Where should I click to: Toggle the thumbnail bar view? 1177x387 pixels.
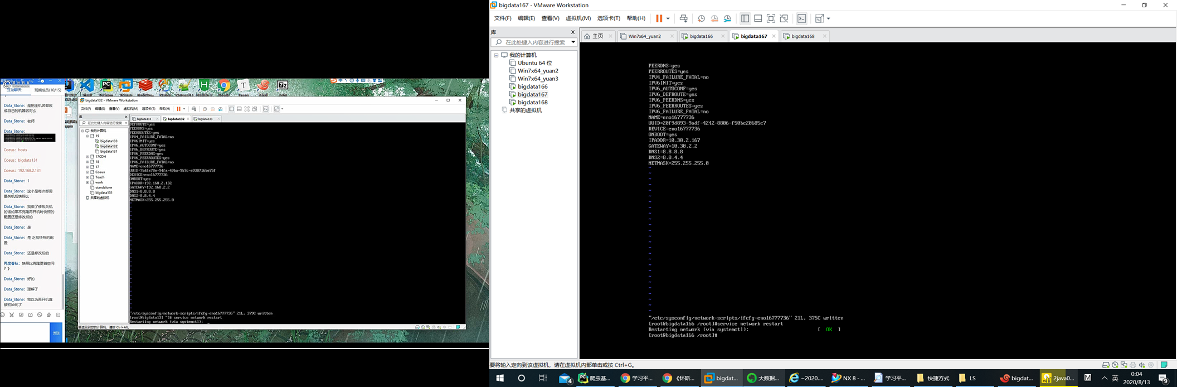(x=758, y=18)
